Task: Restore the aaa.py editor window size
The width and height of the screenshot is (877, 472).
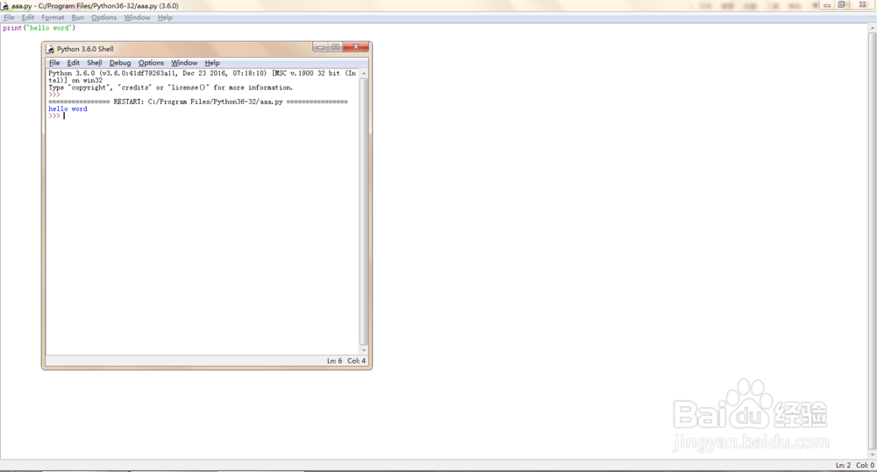Action: click(841, 5)
